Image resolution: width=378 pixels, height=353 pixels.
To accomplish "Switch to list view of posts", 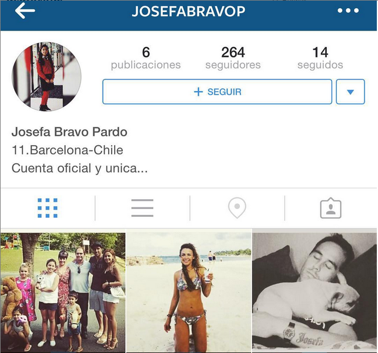I will pos(142,208).
